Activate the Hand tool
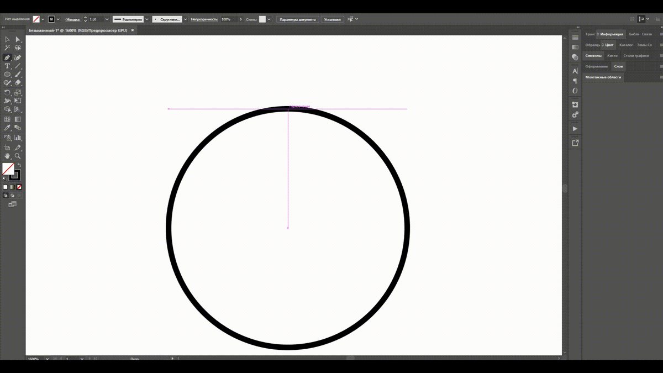Screen dimensions: 663x373 click(7, 156)
